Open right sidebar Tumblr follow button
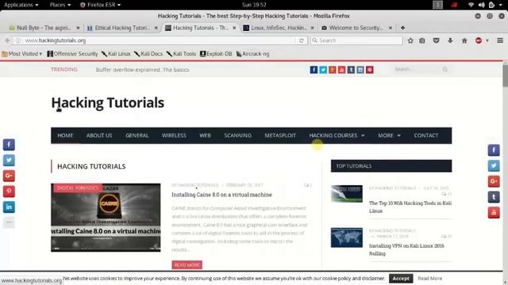The height and width of the screenshot is (285, 508). pos(494,197)
